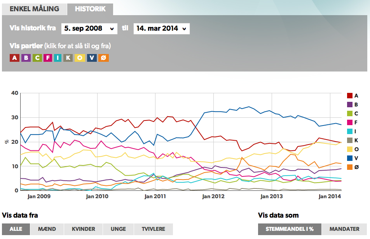Toggle party F pink square icon

[x=48, y=58]
